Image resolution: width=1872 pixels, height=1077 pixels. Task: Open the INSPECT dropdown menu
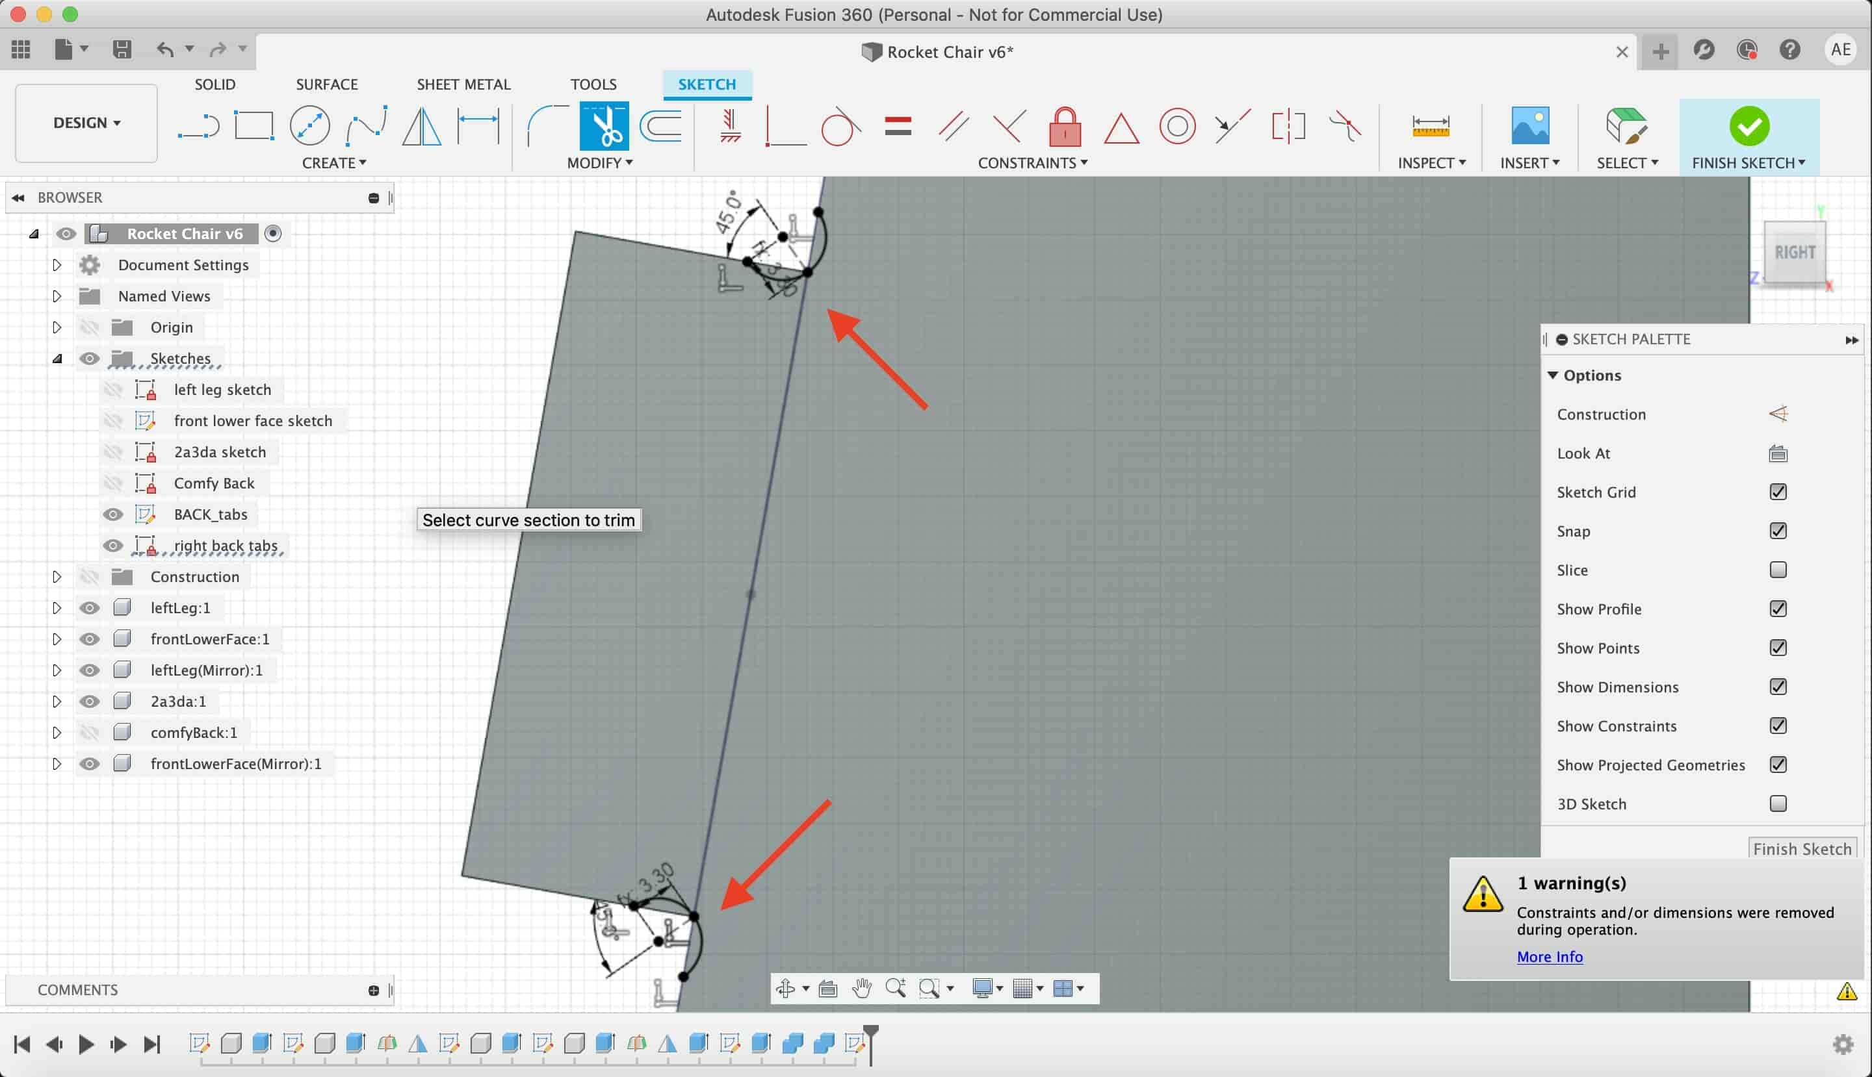pyautogui.click(x=1431, y=163)
